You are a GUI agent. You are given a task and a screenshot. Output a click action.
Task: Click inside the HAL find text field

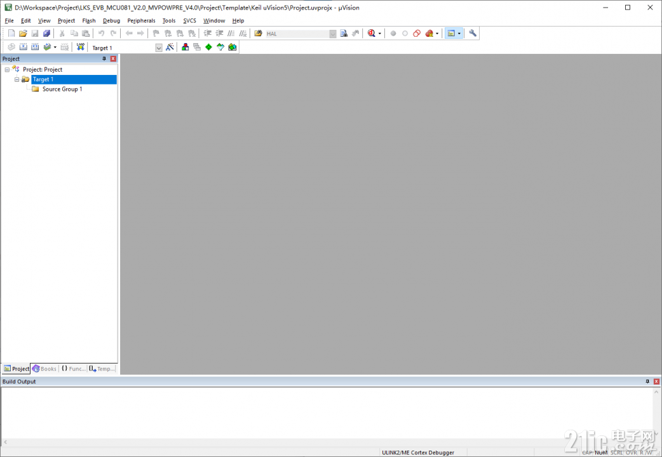tap(297, 34)
